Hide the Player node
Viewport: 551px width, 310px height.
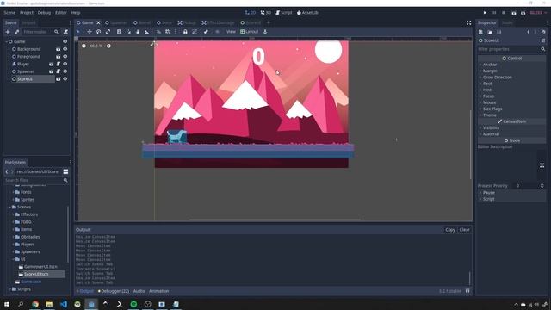coord(65,64)
